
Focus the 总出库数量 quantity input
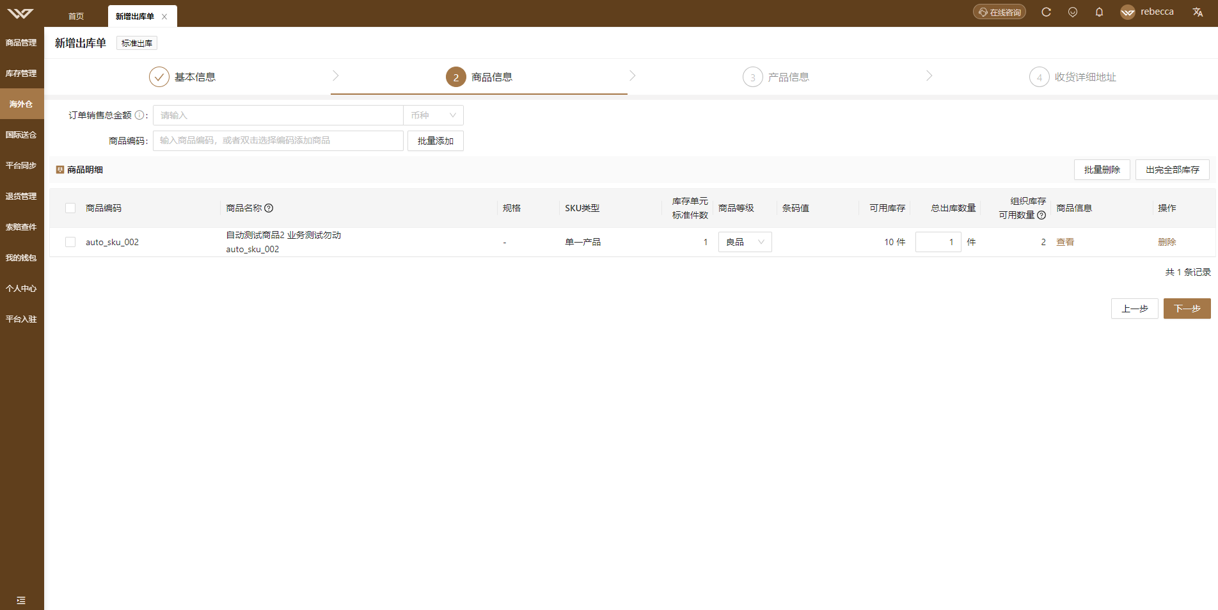pyautogui.click(x=938, y=242)
